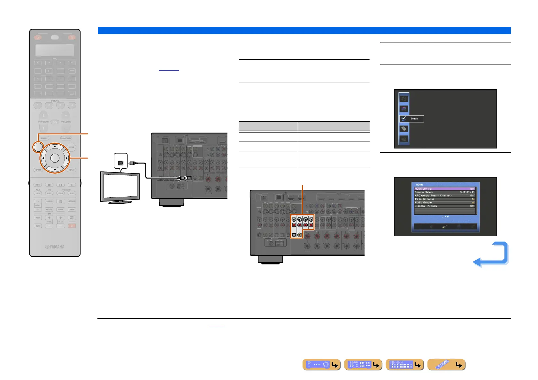
Task: Click the cursor right arrow on remote
Action: click(x=67, y=158)
